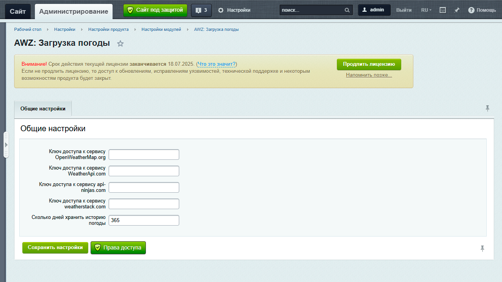Click the Продлить лицензию button
Image resolution: width=502 pixels, height=282 pixels.
click(x=369, y=64)
